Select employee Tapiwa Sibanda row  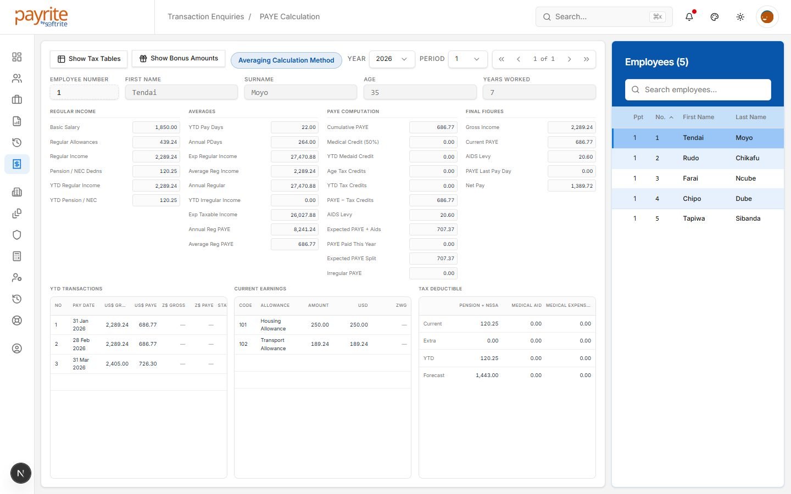(x=698, y=218)
